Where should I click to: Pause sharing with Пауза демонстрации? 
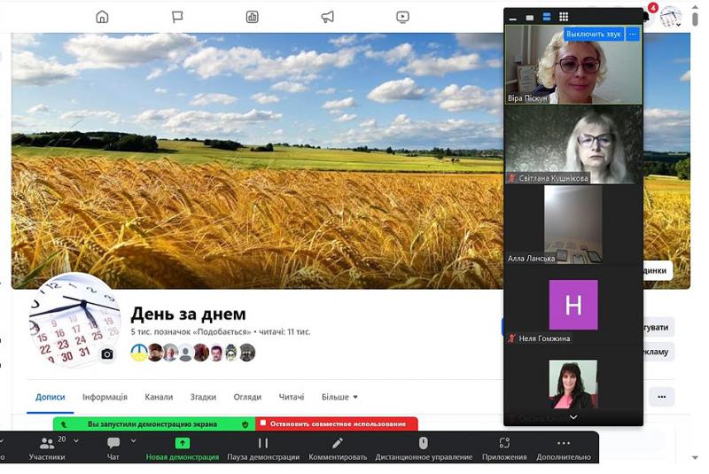point(263,447)
